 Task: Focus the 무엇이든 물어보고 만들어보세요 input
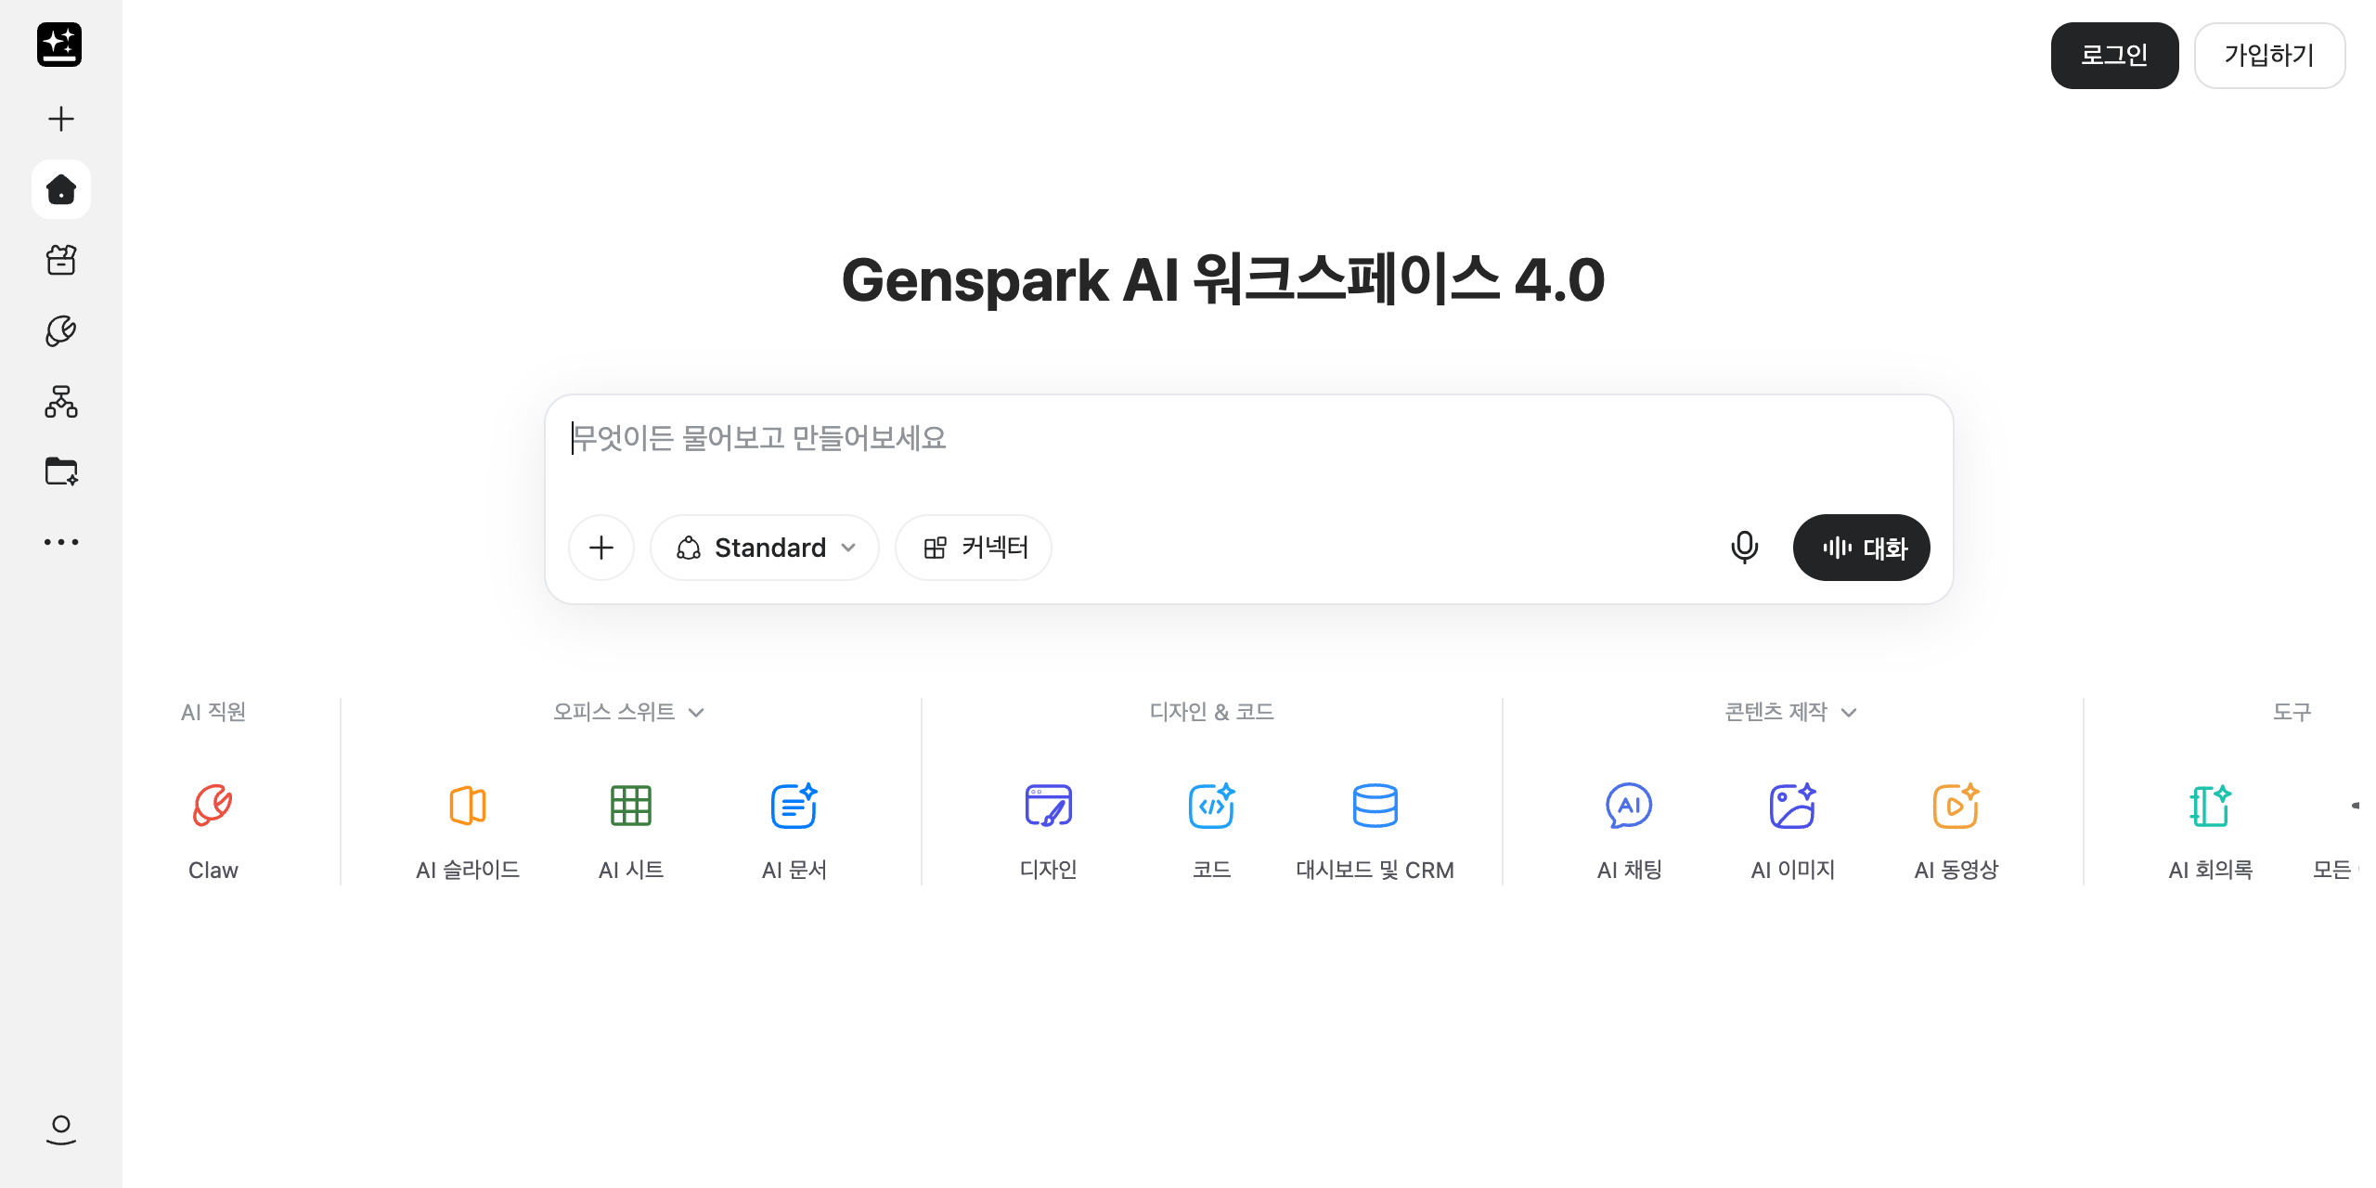click(x=1248, y=438)
